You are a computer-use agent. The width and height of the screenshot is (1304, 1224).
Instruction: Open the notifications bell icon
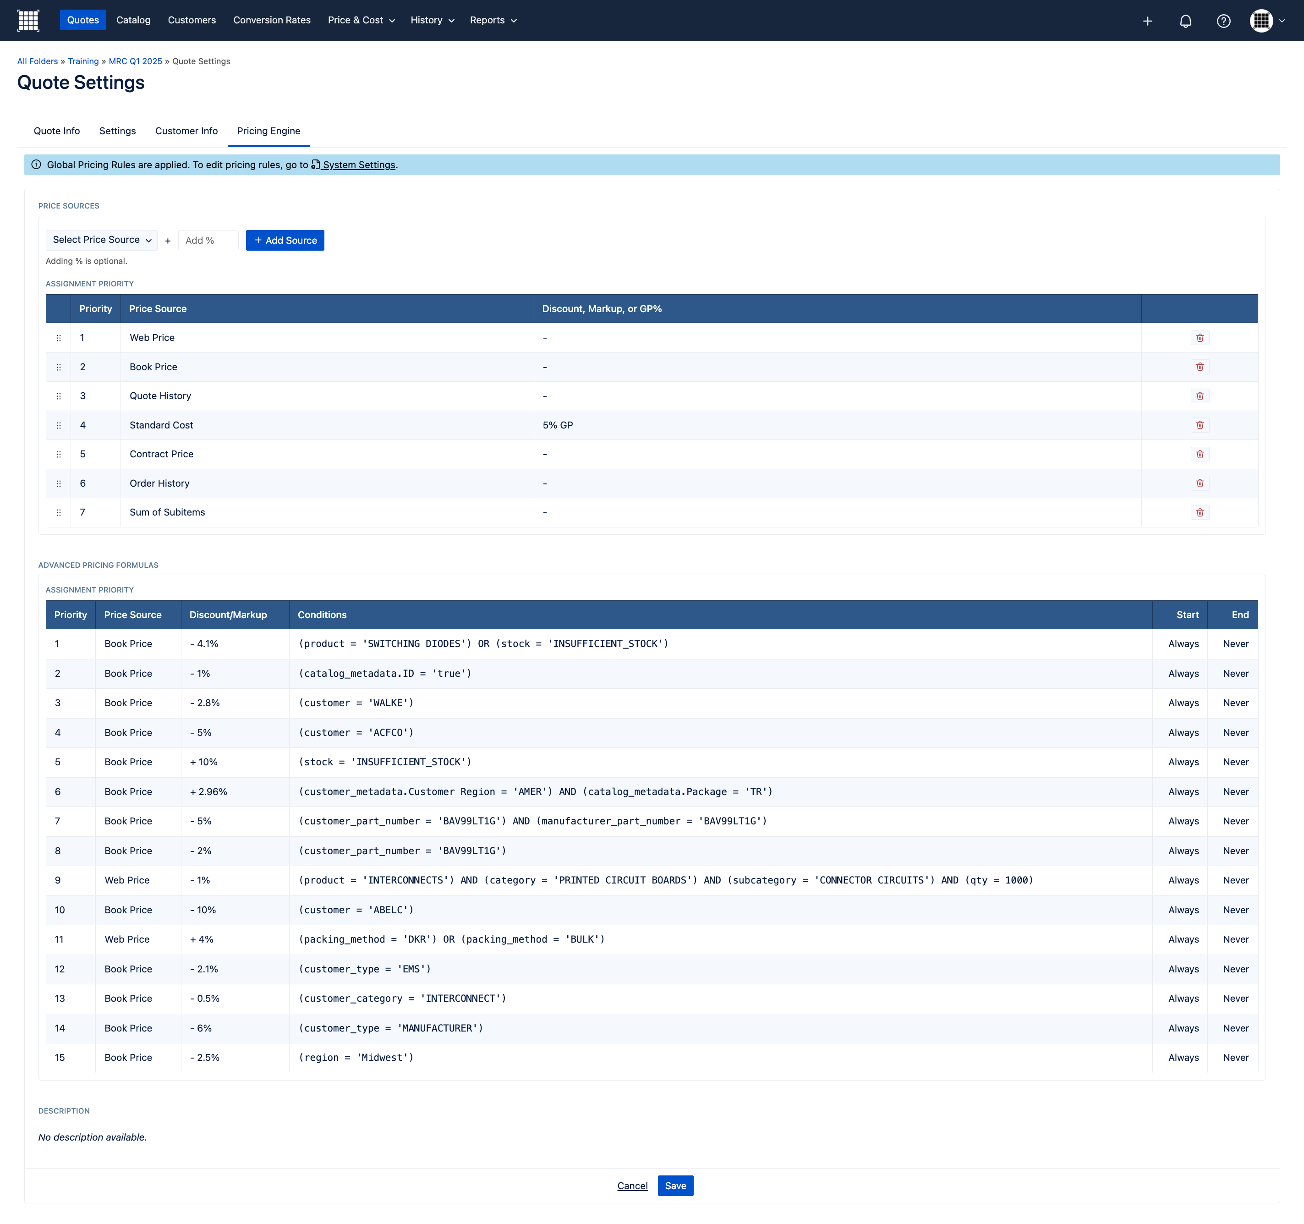point(1185,21)
